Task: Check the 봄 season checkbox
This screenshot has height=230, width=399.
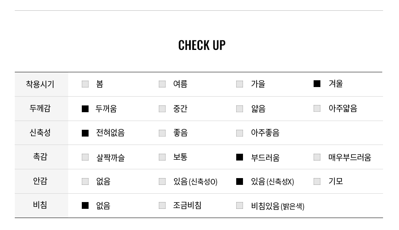Action: pyautogui.click(x=85, y=84)
